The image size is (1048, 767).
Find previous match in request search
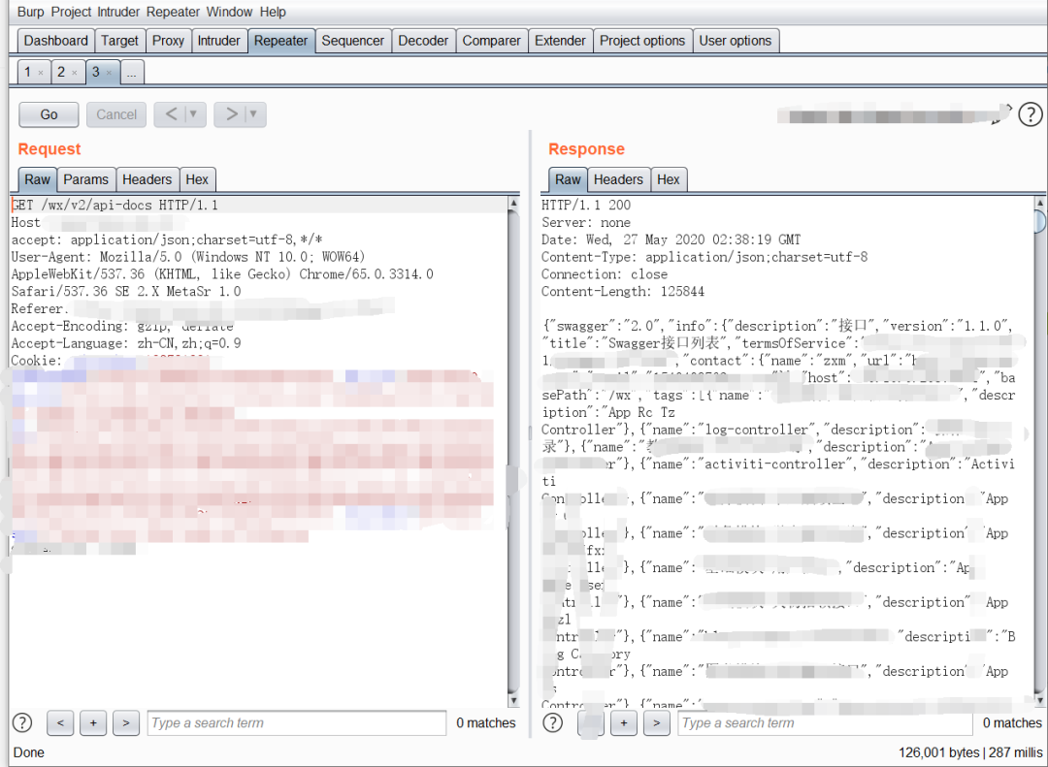point(60,723)
